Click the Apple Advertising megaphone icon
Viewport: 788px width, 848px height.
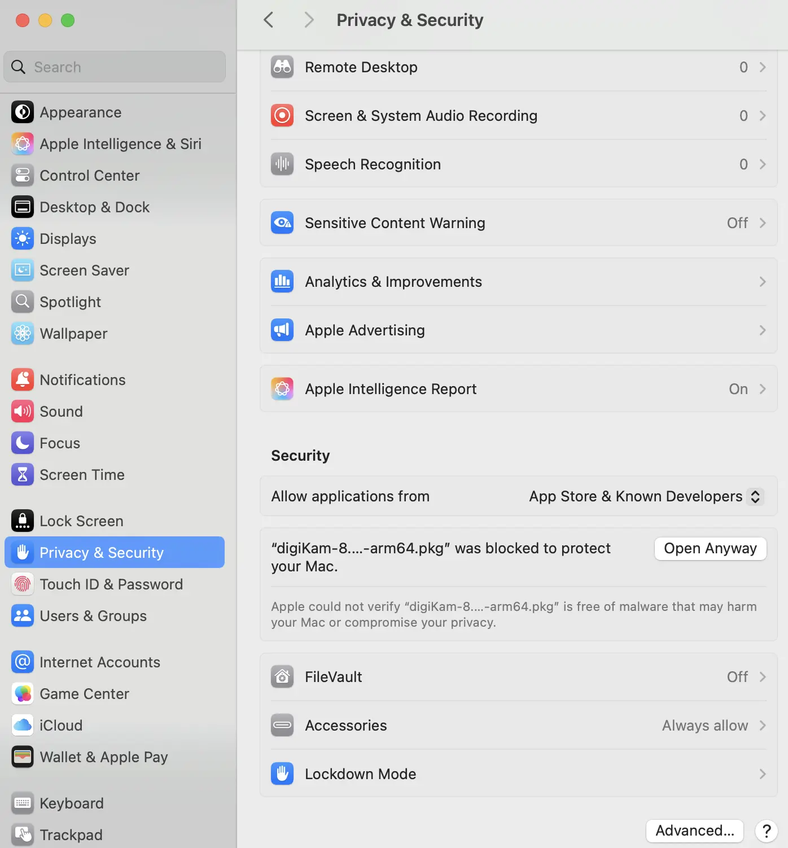coord(282,330)
